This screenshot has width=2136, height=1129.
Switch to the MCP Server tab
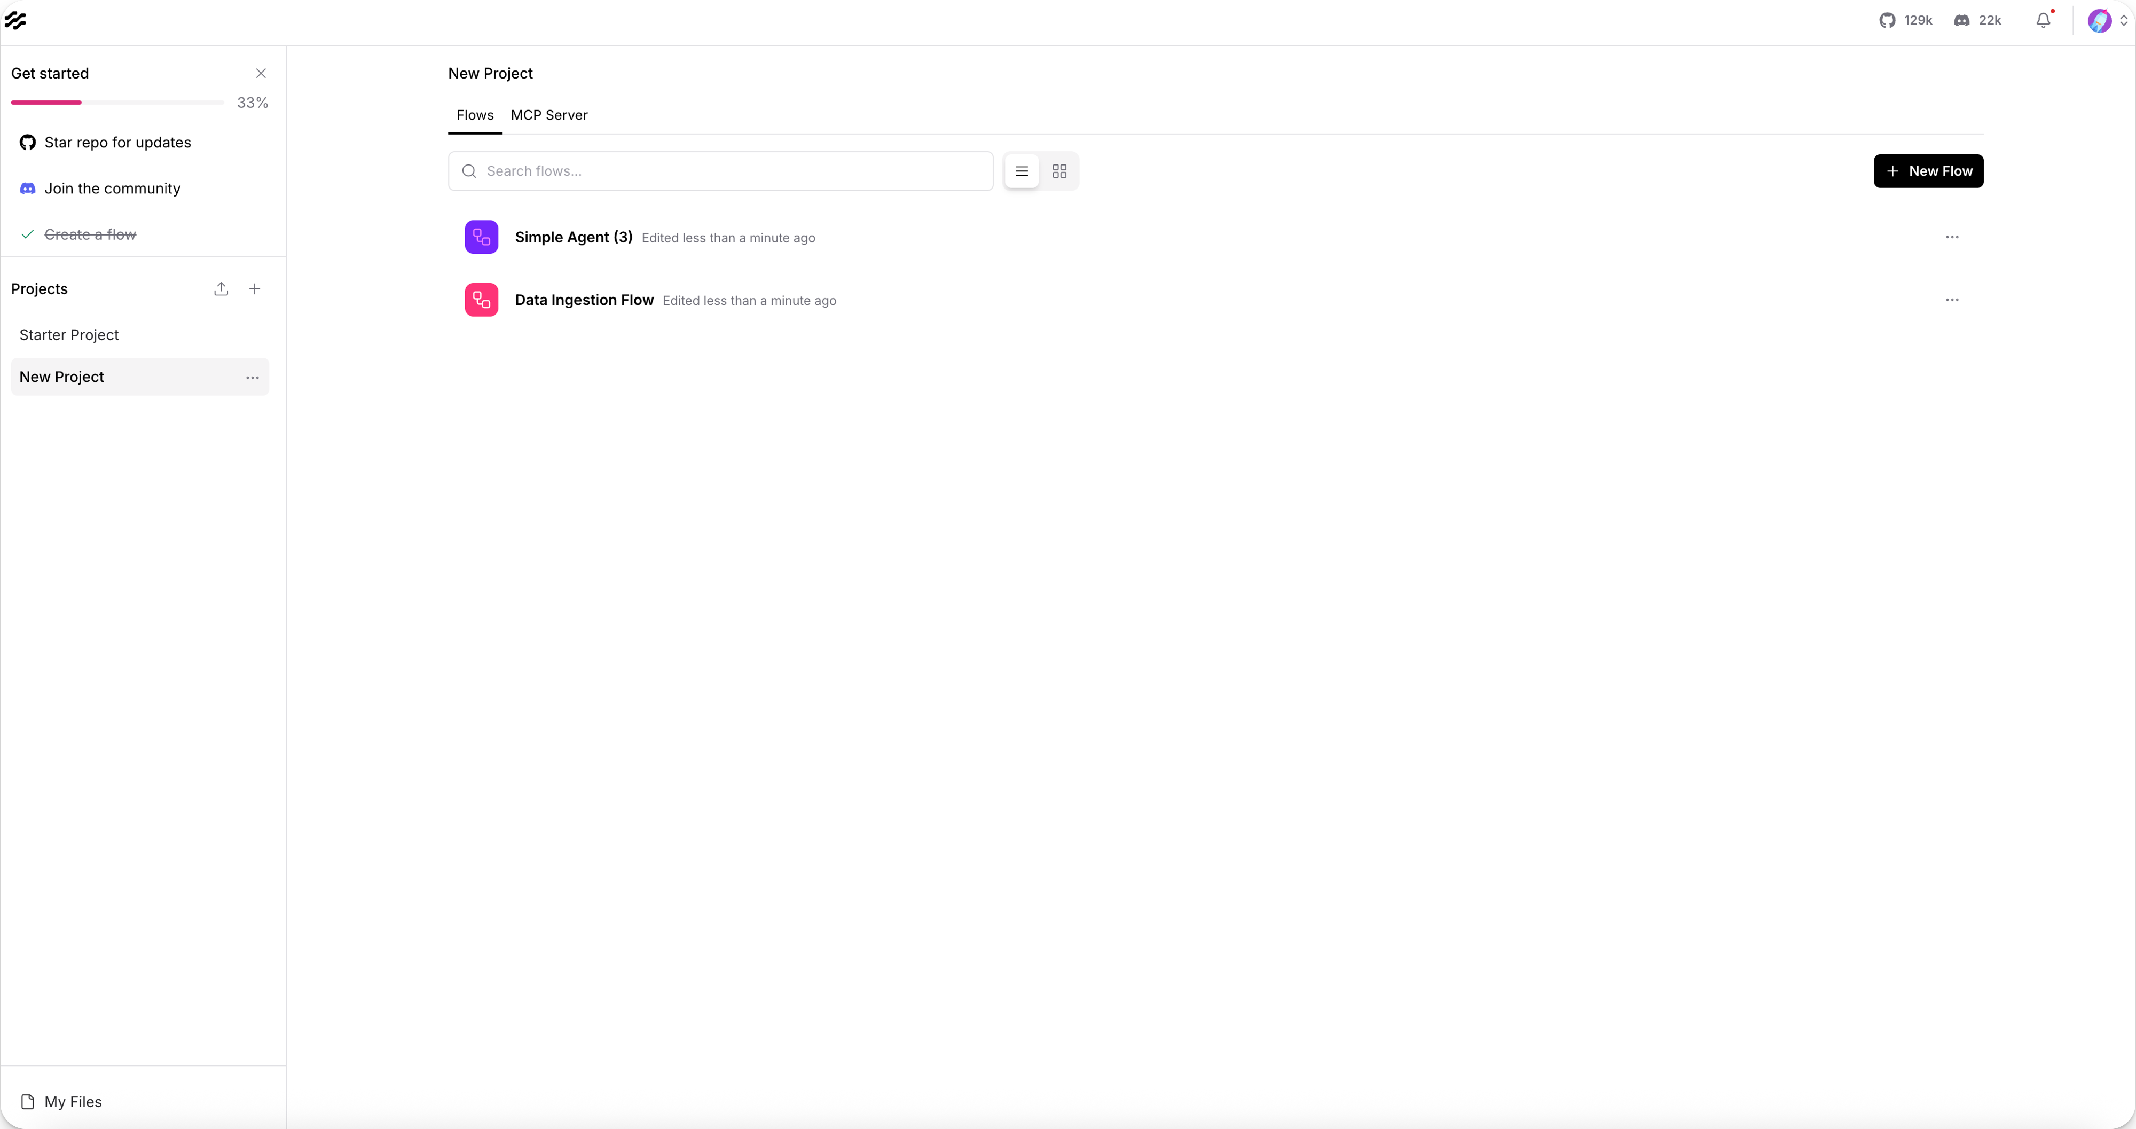point(549,115)
